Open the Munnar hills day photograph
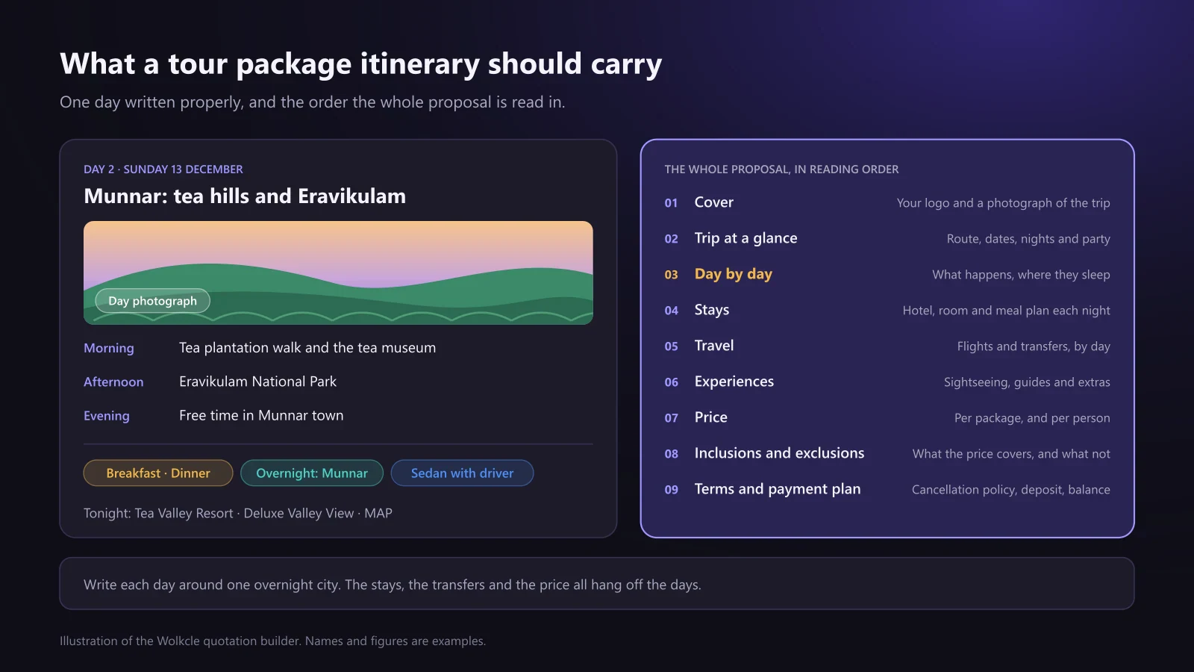 (338, 273)
